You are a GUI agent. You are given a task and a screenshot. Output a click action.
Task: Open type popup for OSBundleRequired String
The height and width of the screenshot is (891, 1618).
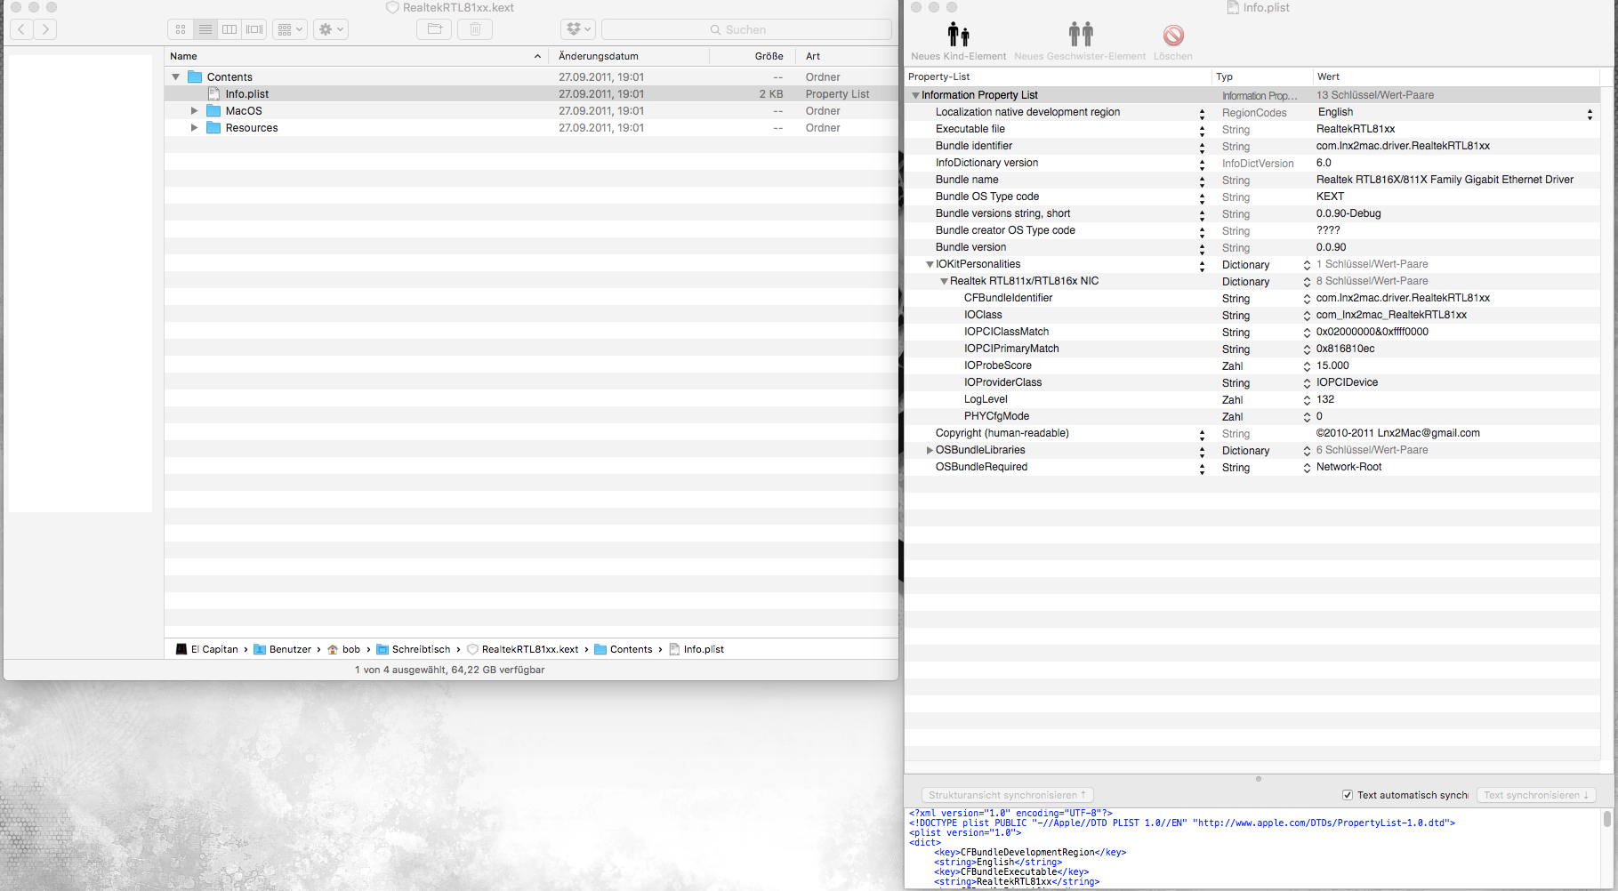tap(1307, 468)
